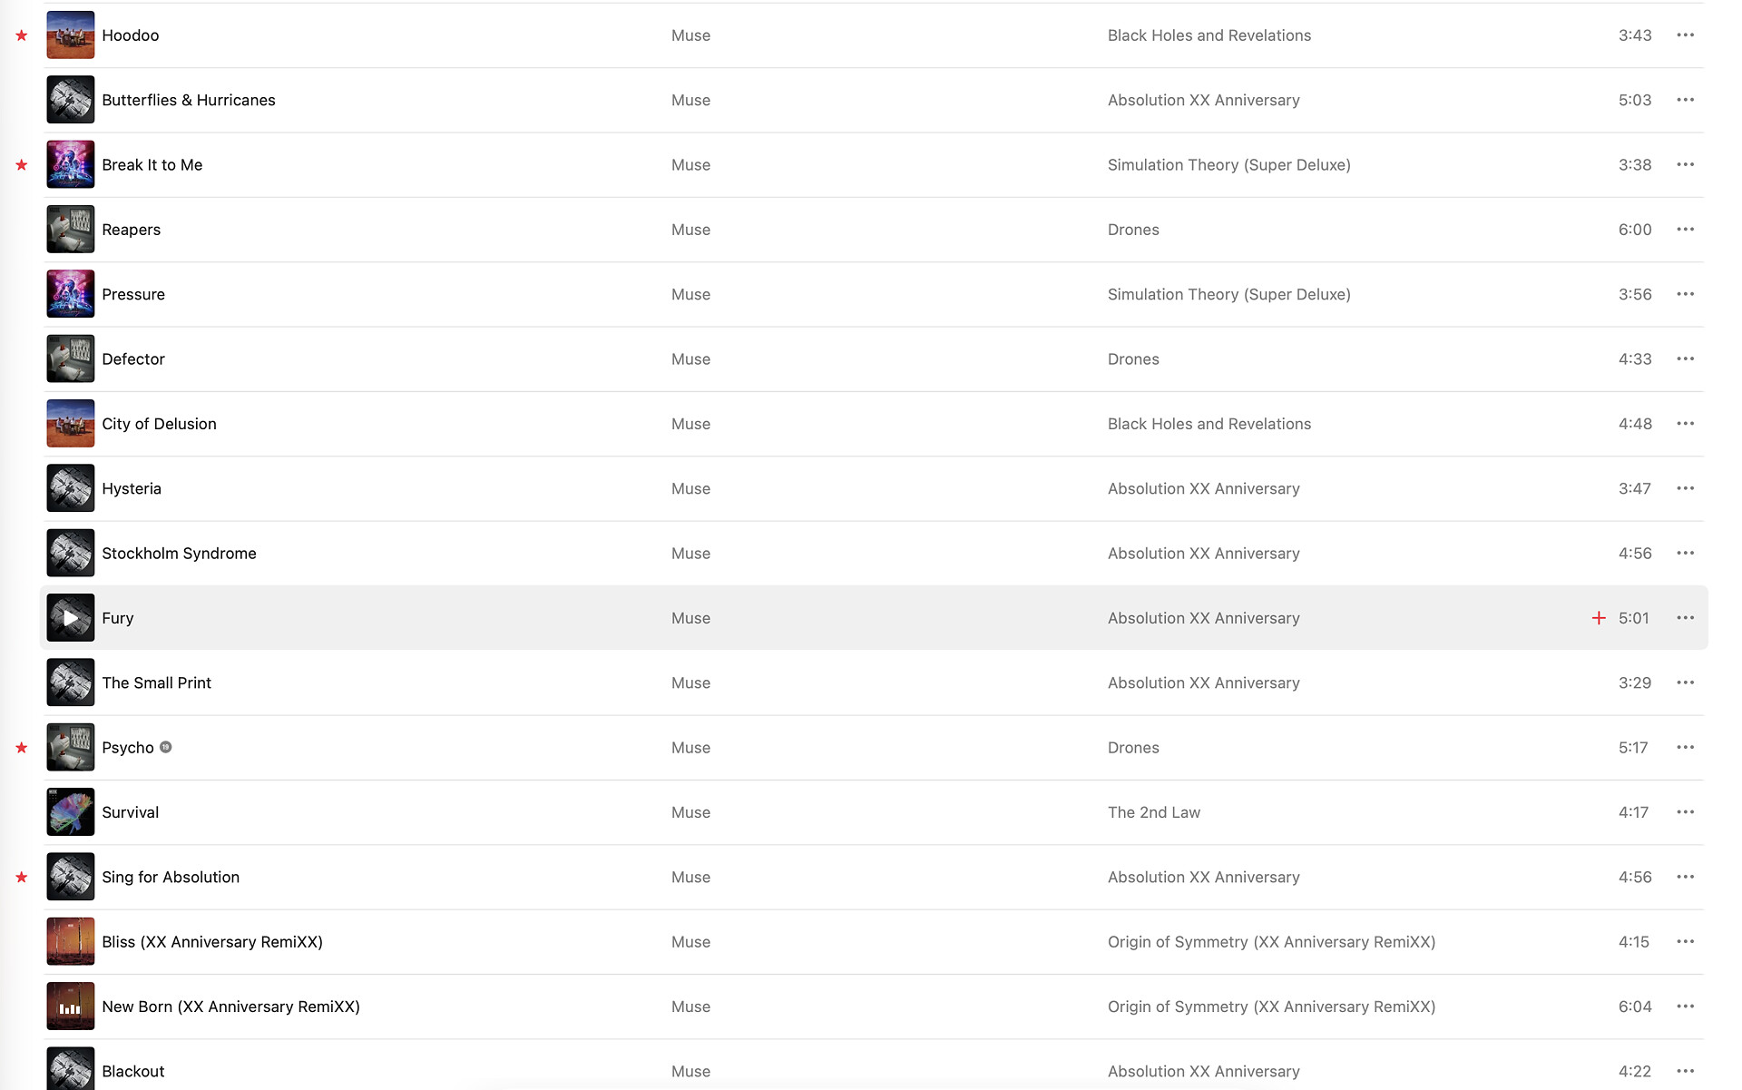This screenshot has width=1742, height=1090.
Task: Toggle favorite star next to Break It to Me
Action: (22, 165)
